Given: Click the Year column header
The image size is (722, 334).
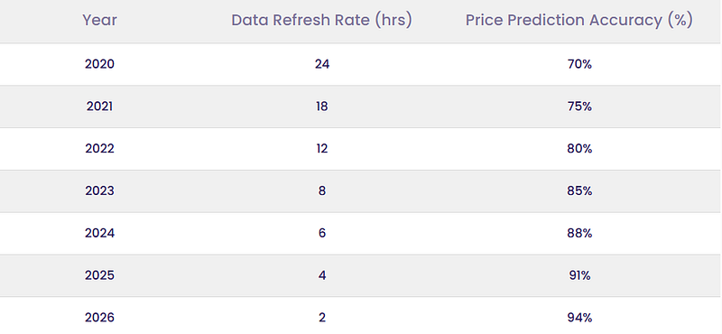Looking at the screenshot, I should pos(99,20).
